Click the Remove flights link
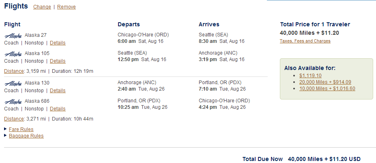 point(67,7)
